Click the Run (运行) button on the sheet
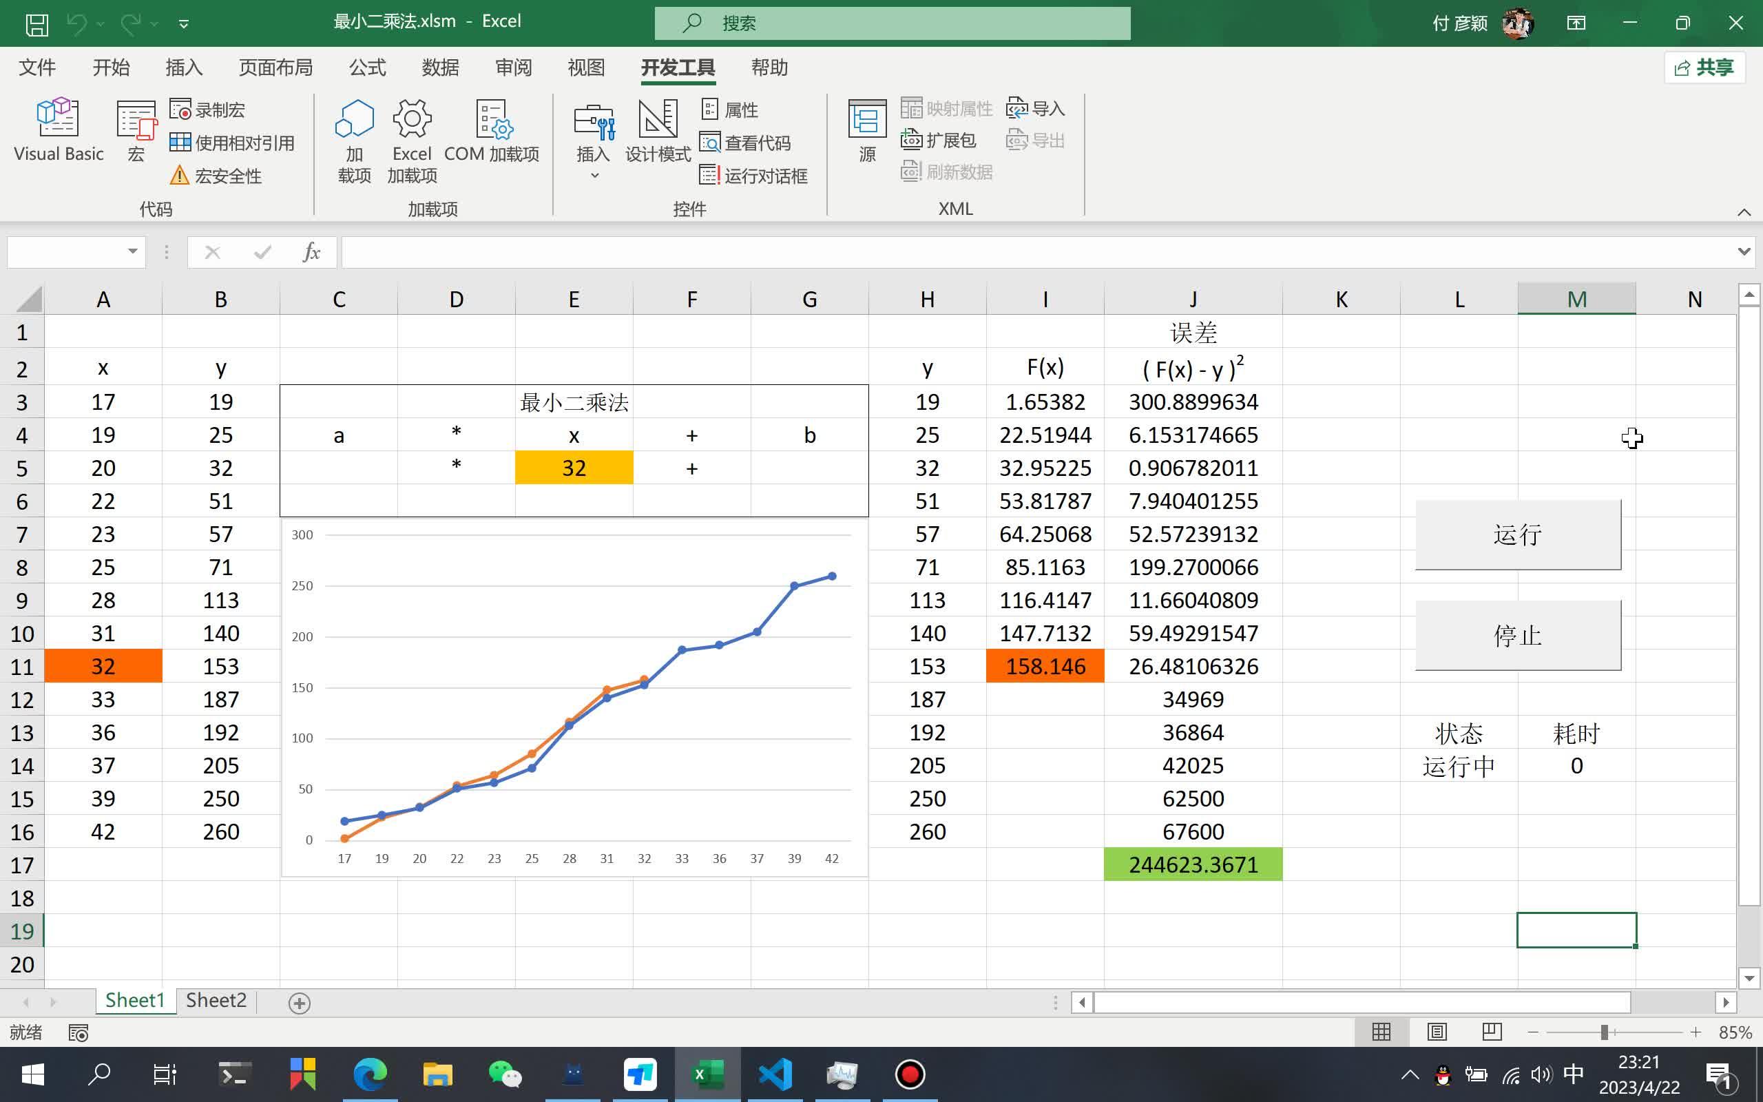 click(x=1518, y=534)
